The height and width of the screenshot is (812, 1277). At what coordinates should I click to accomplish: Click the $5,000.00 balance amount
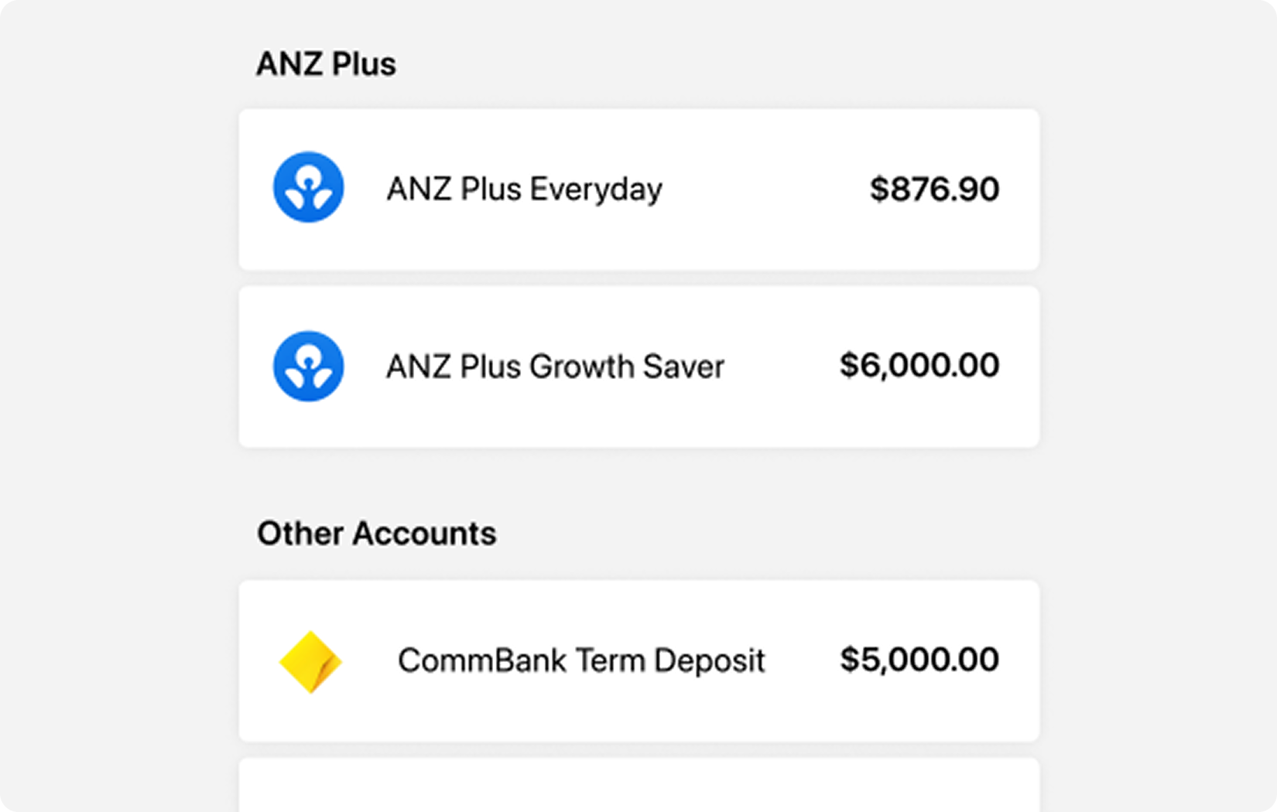919,660
